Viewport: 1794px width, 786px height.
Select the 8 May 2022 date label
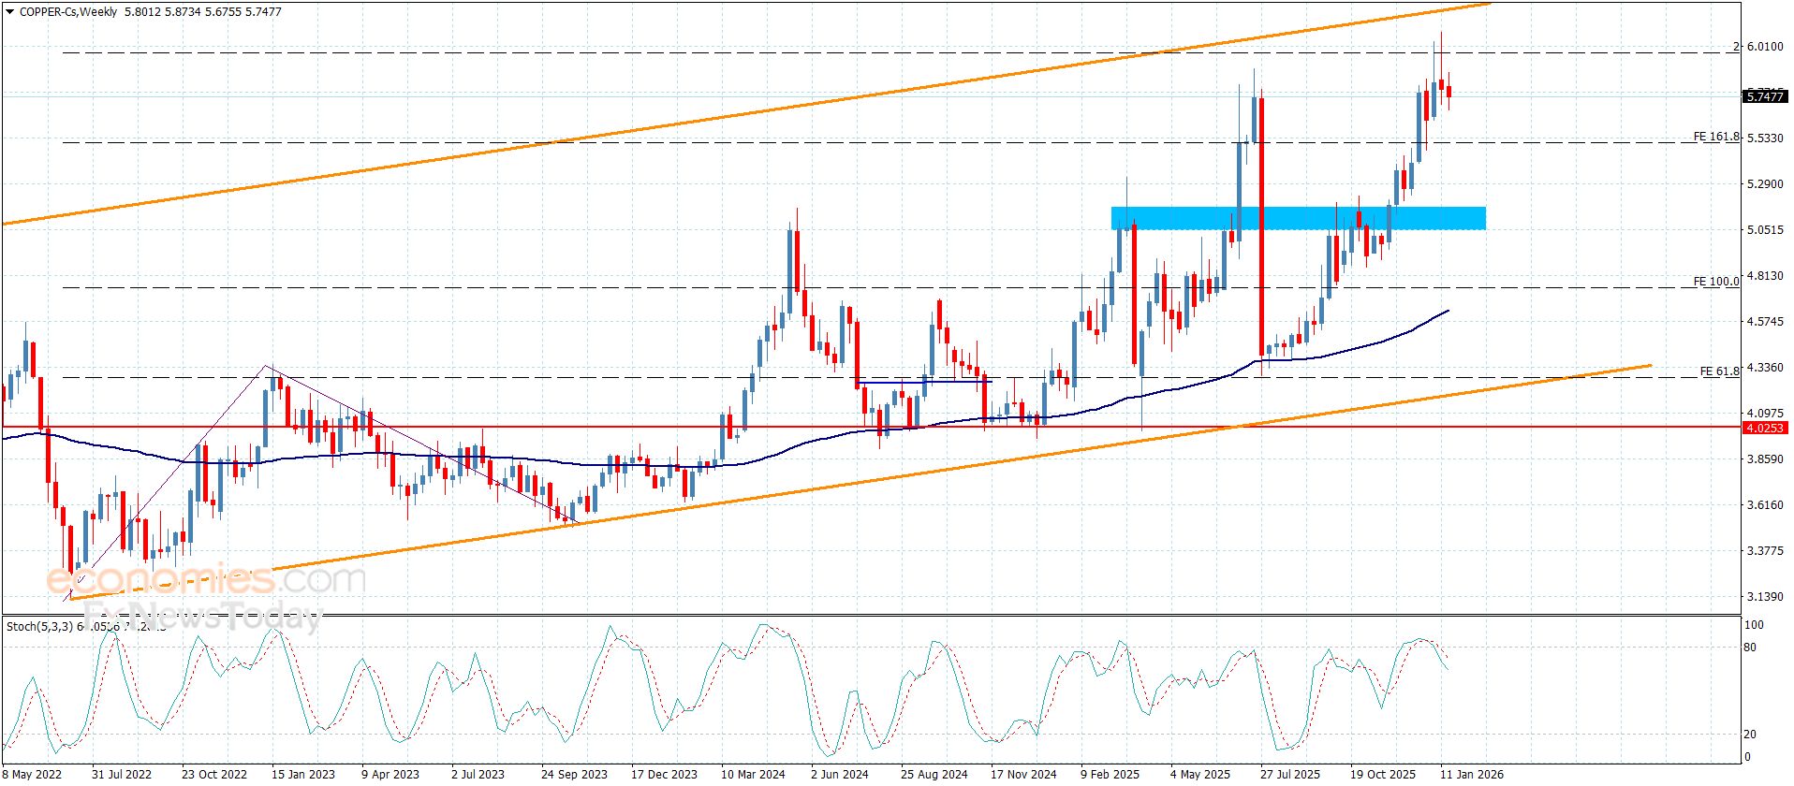coord(33,775)
